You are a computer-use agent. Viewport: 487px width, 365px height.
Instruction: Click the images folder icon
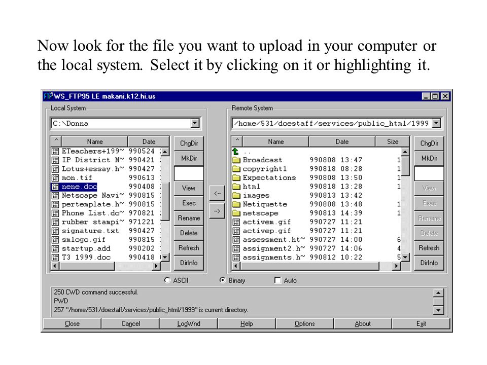(x=236, y=196)
